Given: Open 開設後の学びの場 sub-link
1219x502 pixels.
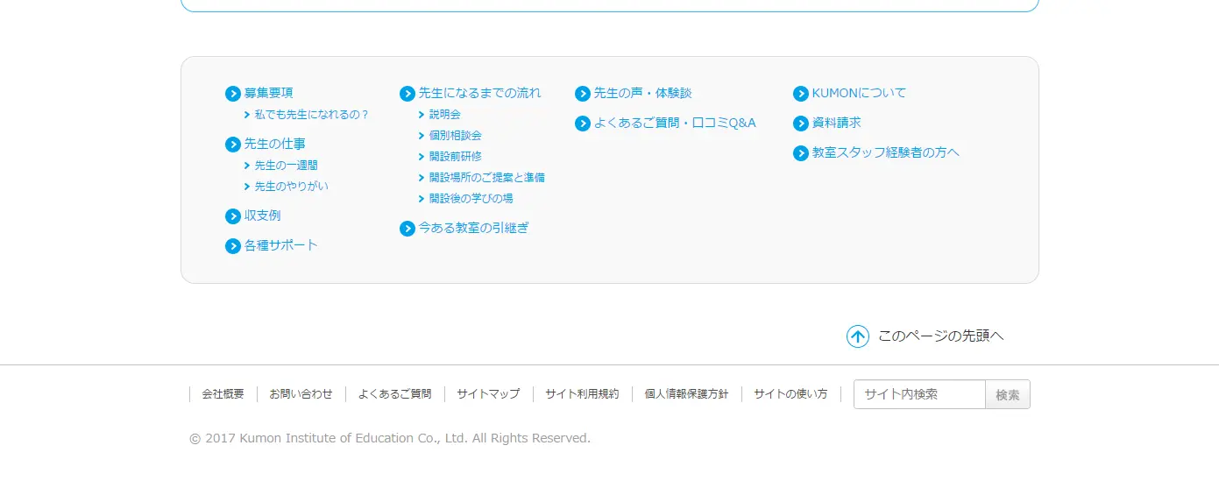Looking at the screenshot, I should 471,199.
